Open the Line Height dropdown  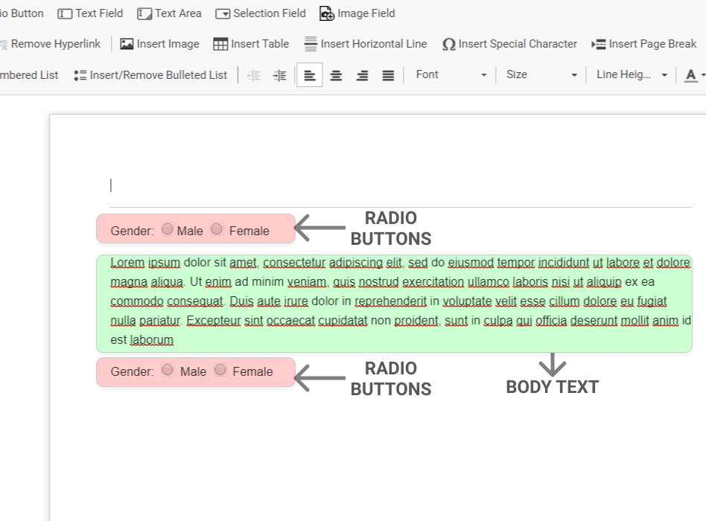click(632, 74)
